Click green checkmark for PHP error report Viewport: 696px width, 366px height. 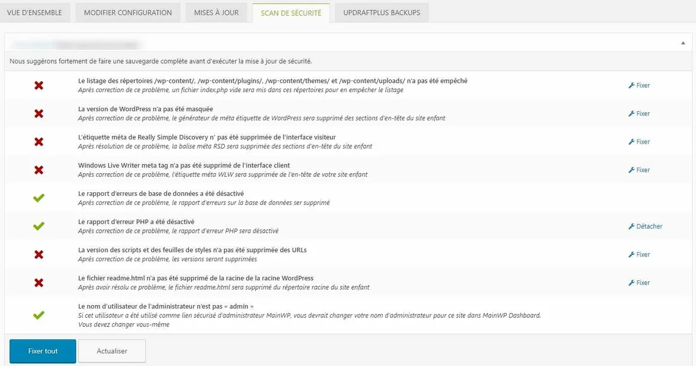38,226
